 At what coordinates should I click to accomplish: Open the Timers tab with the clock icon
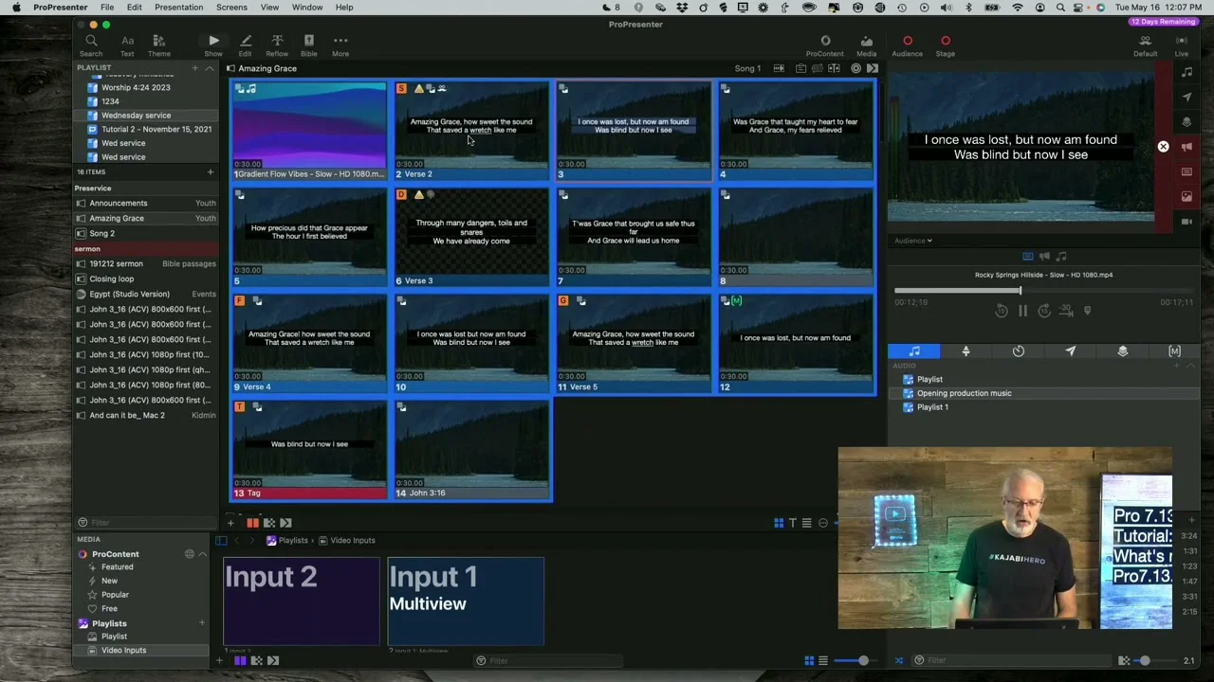[x=1018, y=351]
